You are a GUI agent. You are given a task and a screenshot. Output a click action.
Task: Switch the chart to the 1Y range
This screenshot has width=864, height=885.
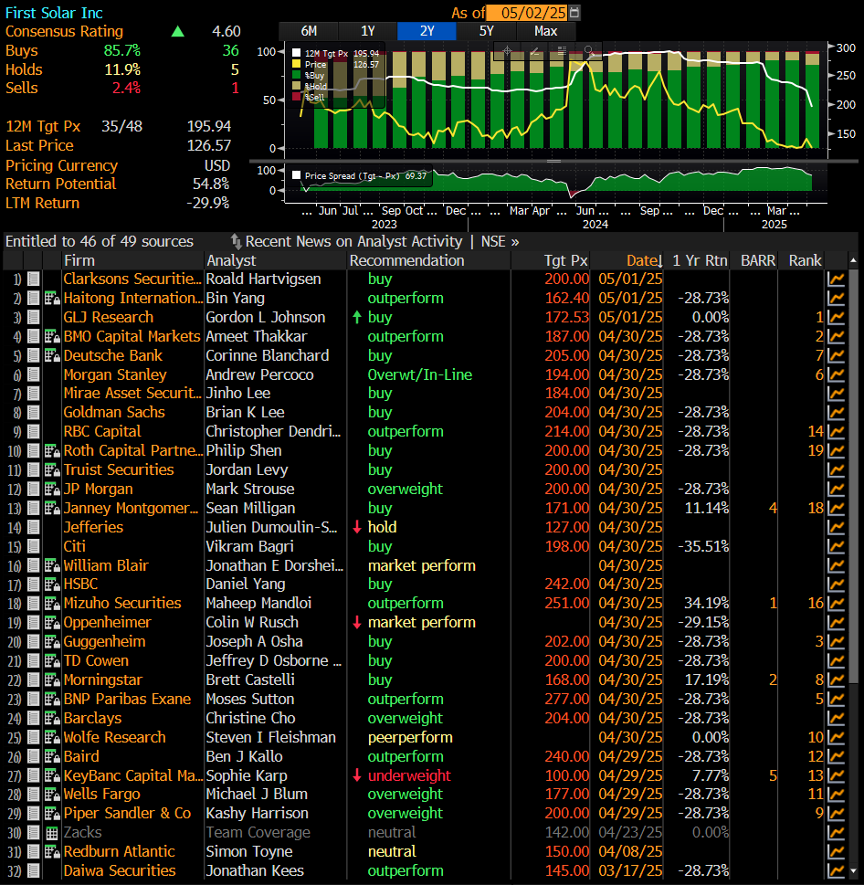368,31
